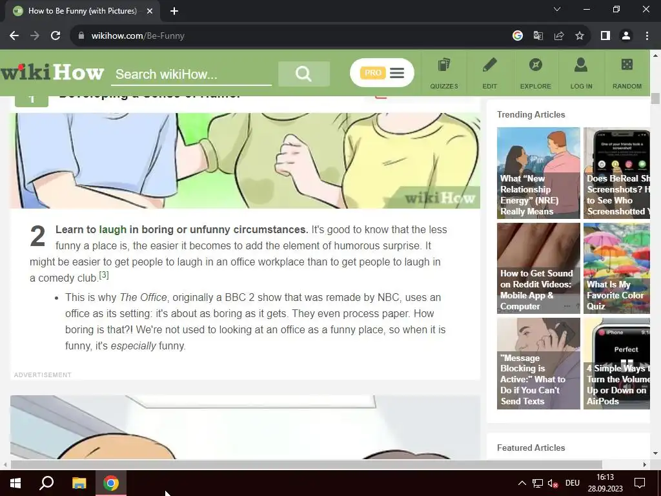The width and height of the screenshot is (661, 496).
Task: Show hidden tray icons
Action: tap(522, 483)
